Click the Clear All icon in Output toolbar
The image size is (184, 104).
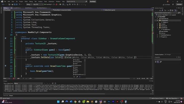(53, 83)
